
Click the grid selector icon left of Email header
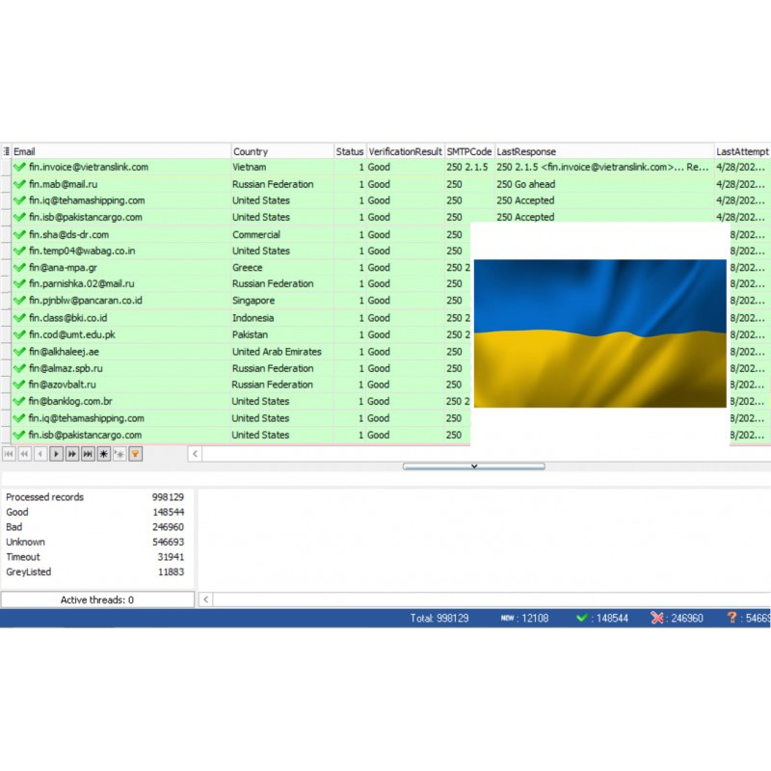[x=6, y=151]
